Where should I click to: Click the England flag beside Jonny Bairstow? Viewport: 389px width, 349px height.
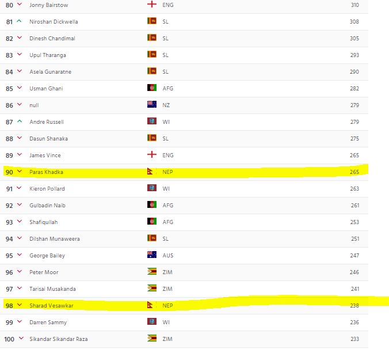[x=152, y=5]
